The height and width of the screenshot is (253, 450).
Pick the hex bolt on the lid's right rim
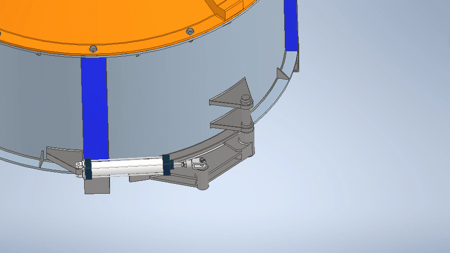190,31
